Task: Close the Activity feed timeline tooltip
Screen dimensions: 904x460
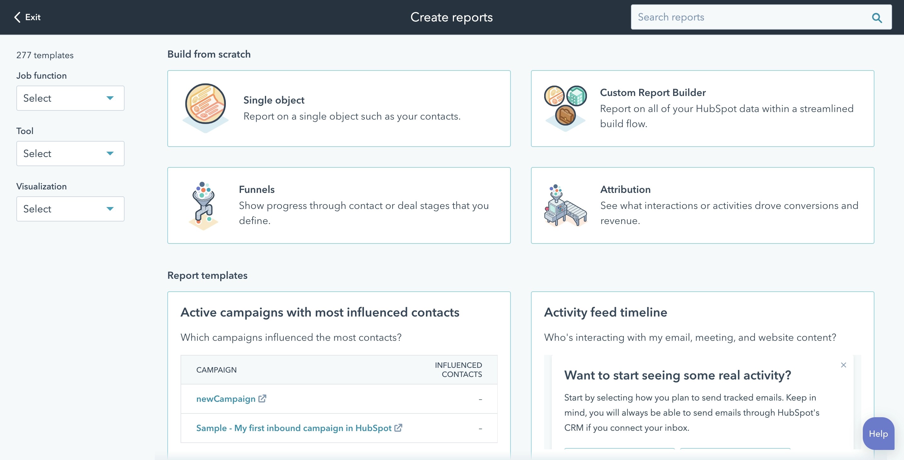Action: [x=844, y=365]
